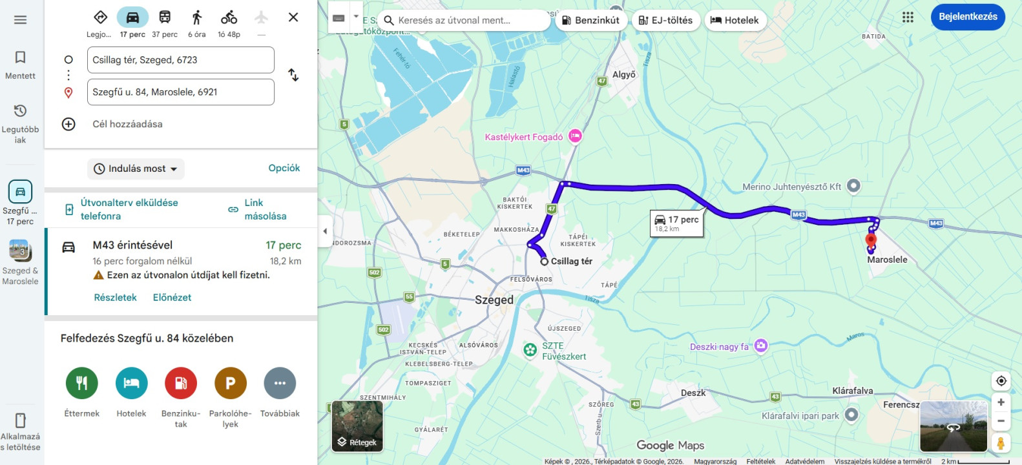
Task: Toggle the EJ-töltés charging filter
Action: pos(665,21)
